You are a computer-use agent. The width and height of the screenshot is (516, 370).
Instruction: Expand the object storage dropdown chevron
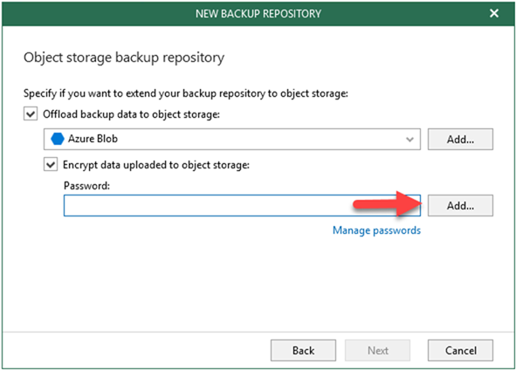(409, 139)
